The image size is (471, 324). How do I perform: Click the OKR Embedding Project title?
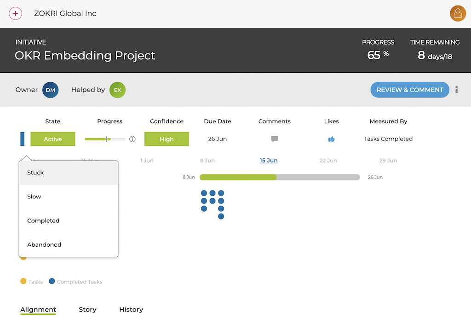pyautogui.click(x=85, y=56)
